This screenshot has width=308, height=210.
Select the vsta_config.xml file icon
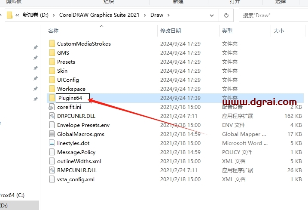(52, 179)
